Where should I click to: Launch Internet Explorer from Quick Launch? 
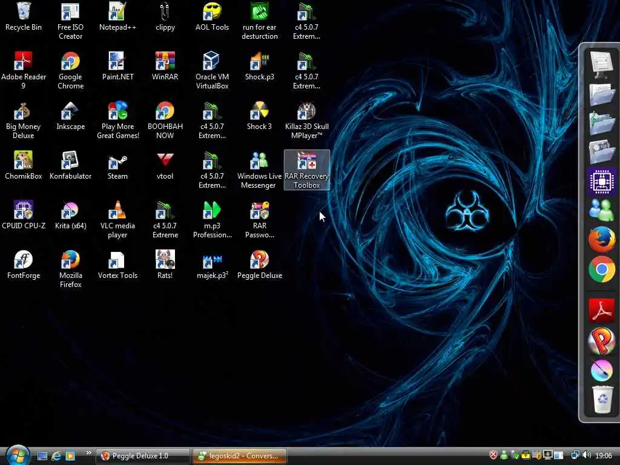click(x=56, y=456)
